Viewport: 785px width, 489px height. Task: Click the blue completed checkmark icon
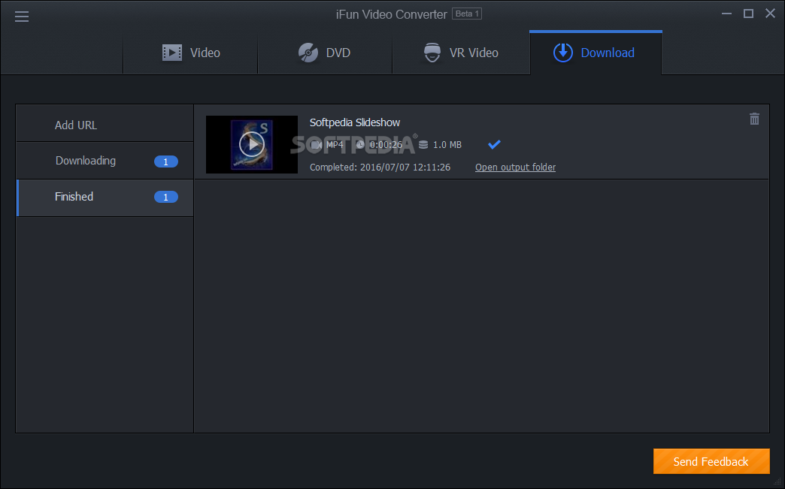[494, 144]
